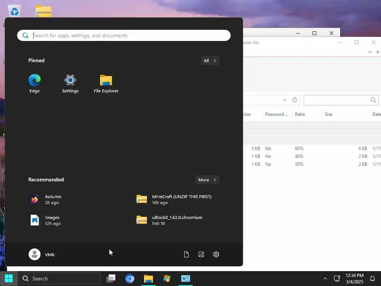Open the pinned Settings app
The width and height of the screenshot is (381, 286).
[70, 83]
